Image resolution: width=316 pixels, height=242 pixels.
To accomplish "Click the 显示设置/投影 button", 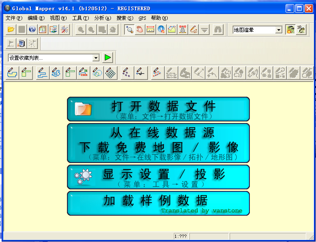I will click(x=158, y=177).
